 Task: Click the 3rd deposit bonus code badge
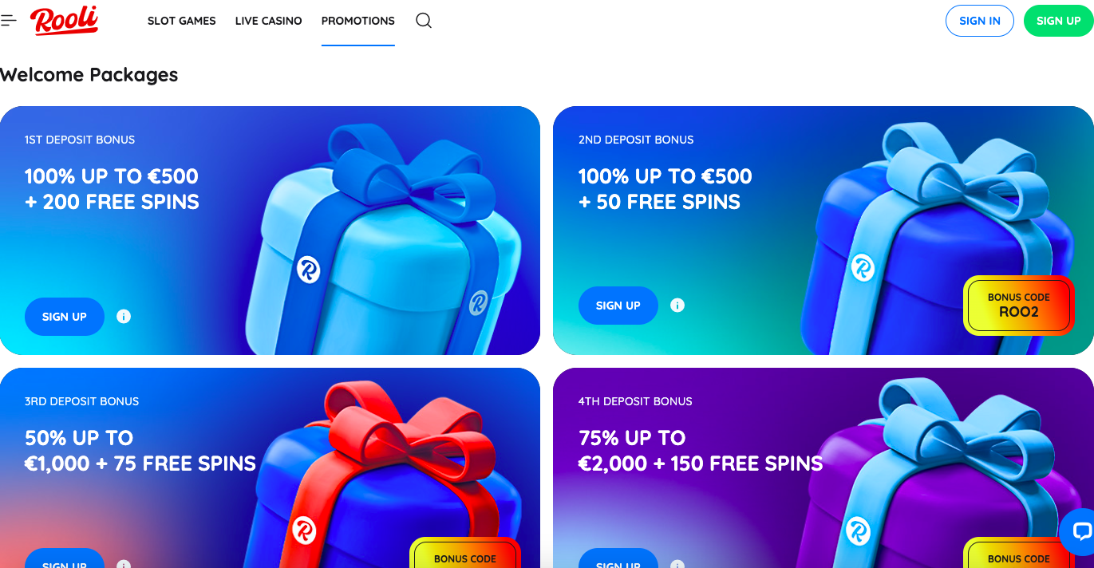point(465,553)
